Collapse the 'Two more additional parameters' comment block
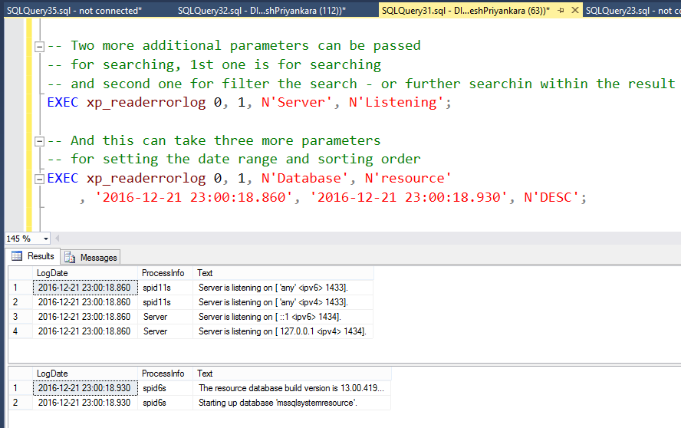The image size is (681, 428). click(x=40, y=47)
